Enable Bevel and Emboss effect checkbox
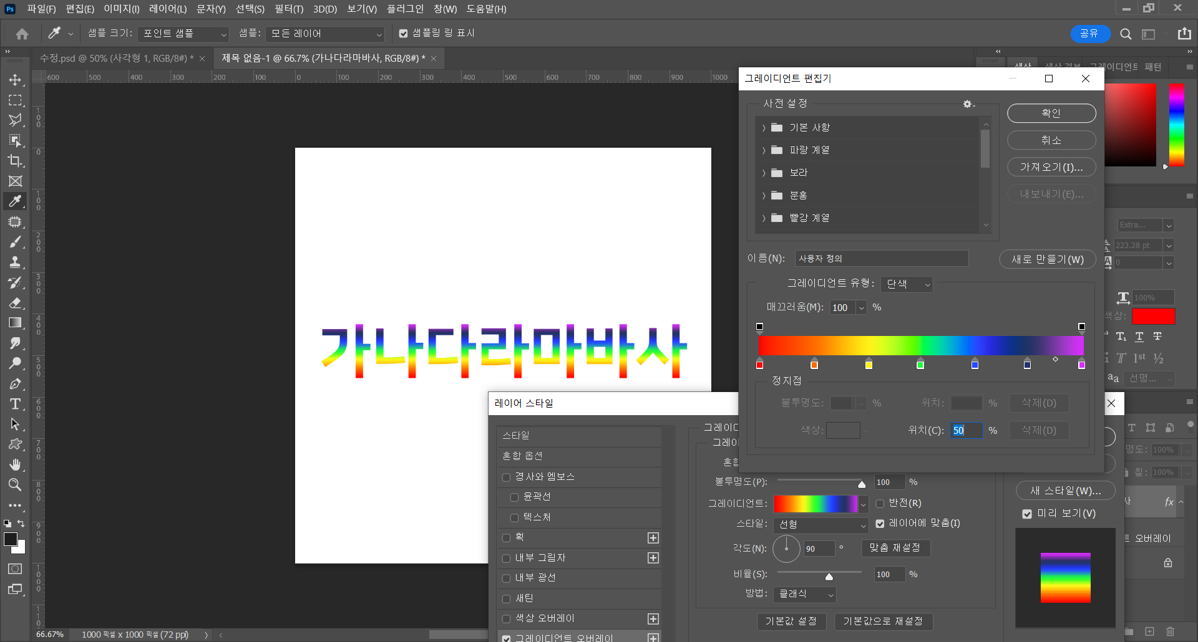 (506, 477)
